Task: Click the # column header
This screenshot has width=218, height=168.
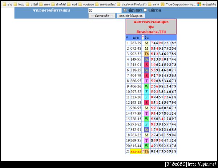Action: coord(127,37)
